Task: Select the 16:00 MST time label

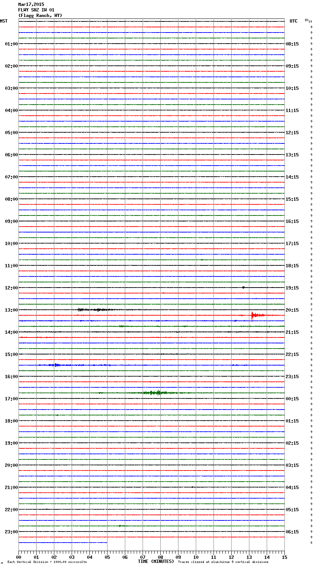Action: pyautogui.click(x=11, y=377)
